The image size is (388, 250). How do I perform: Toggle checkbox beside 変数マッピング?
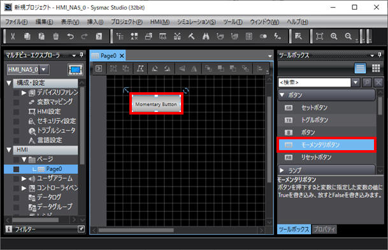(17, 102)
